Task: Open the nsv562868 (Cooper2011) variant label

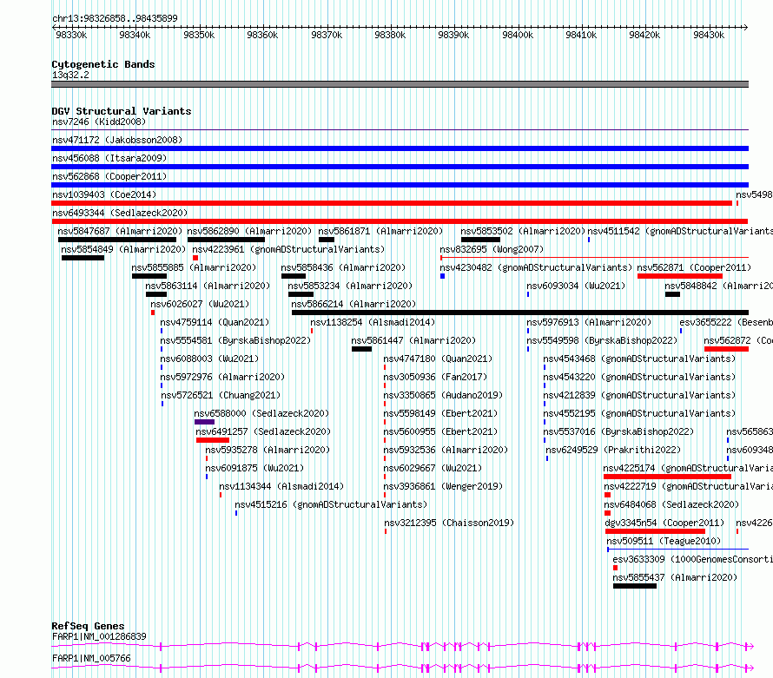Action: tap(109, 176)
